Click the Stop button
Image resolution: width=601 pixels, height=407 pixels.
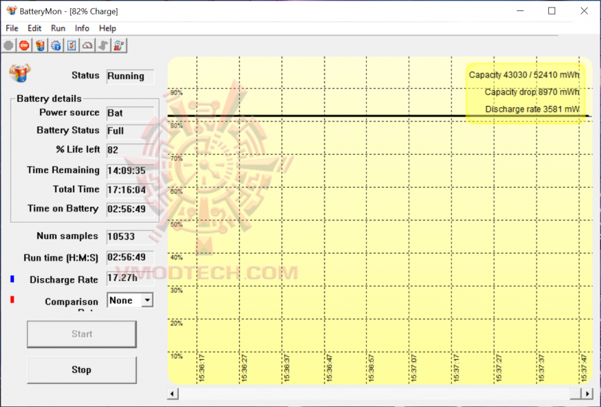[x=82, y=370]
